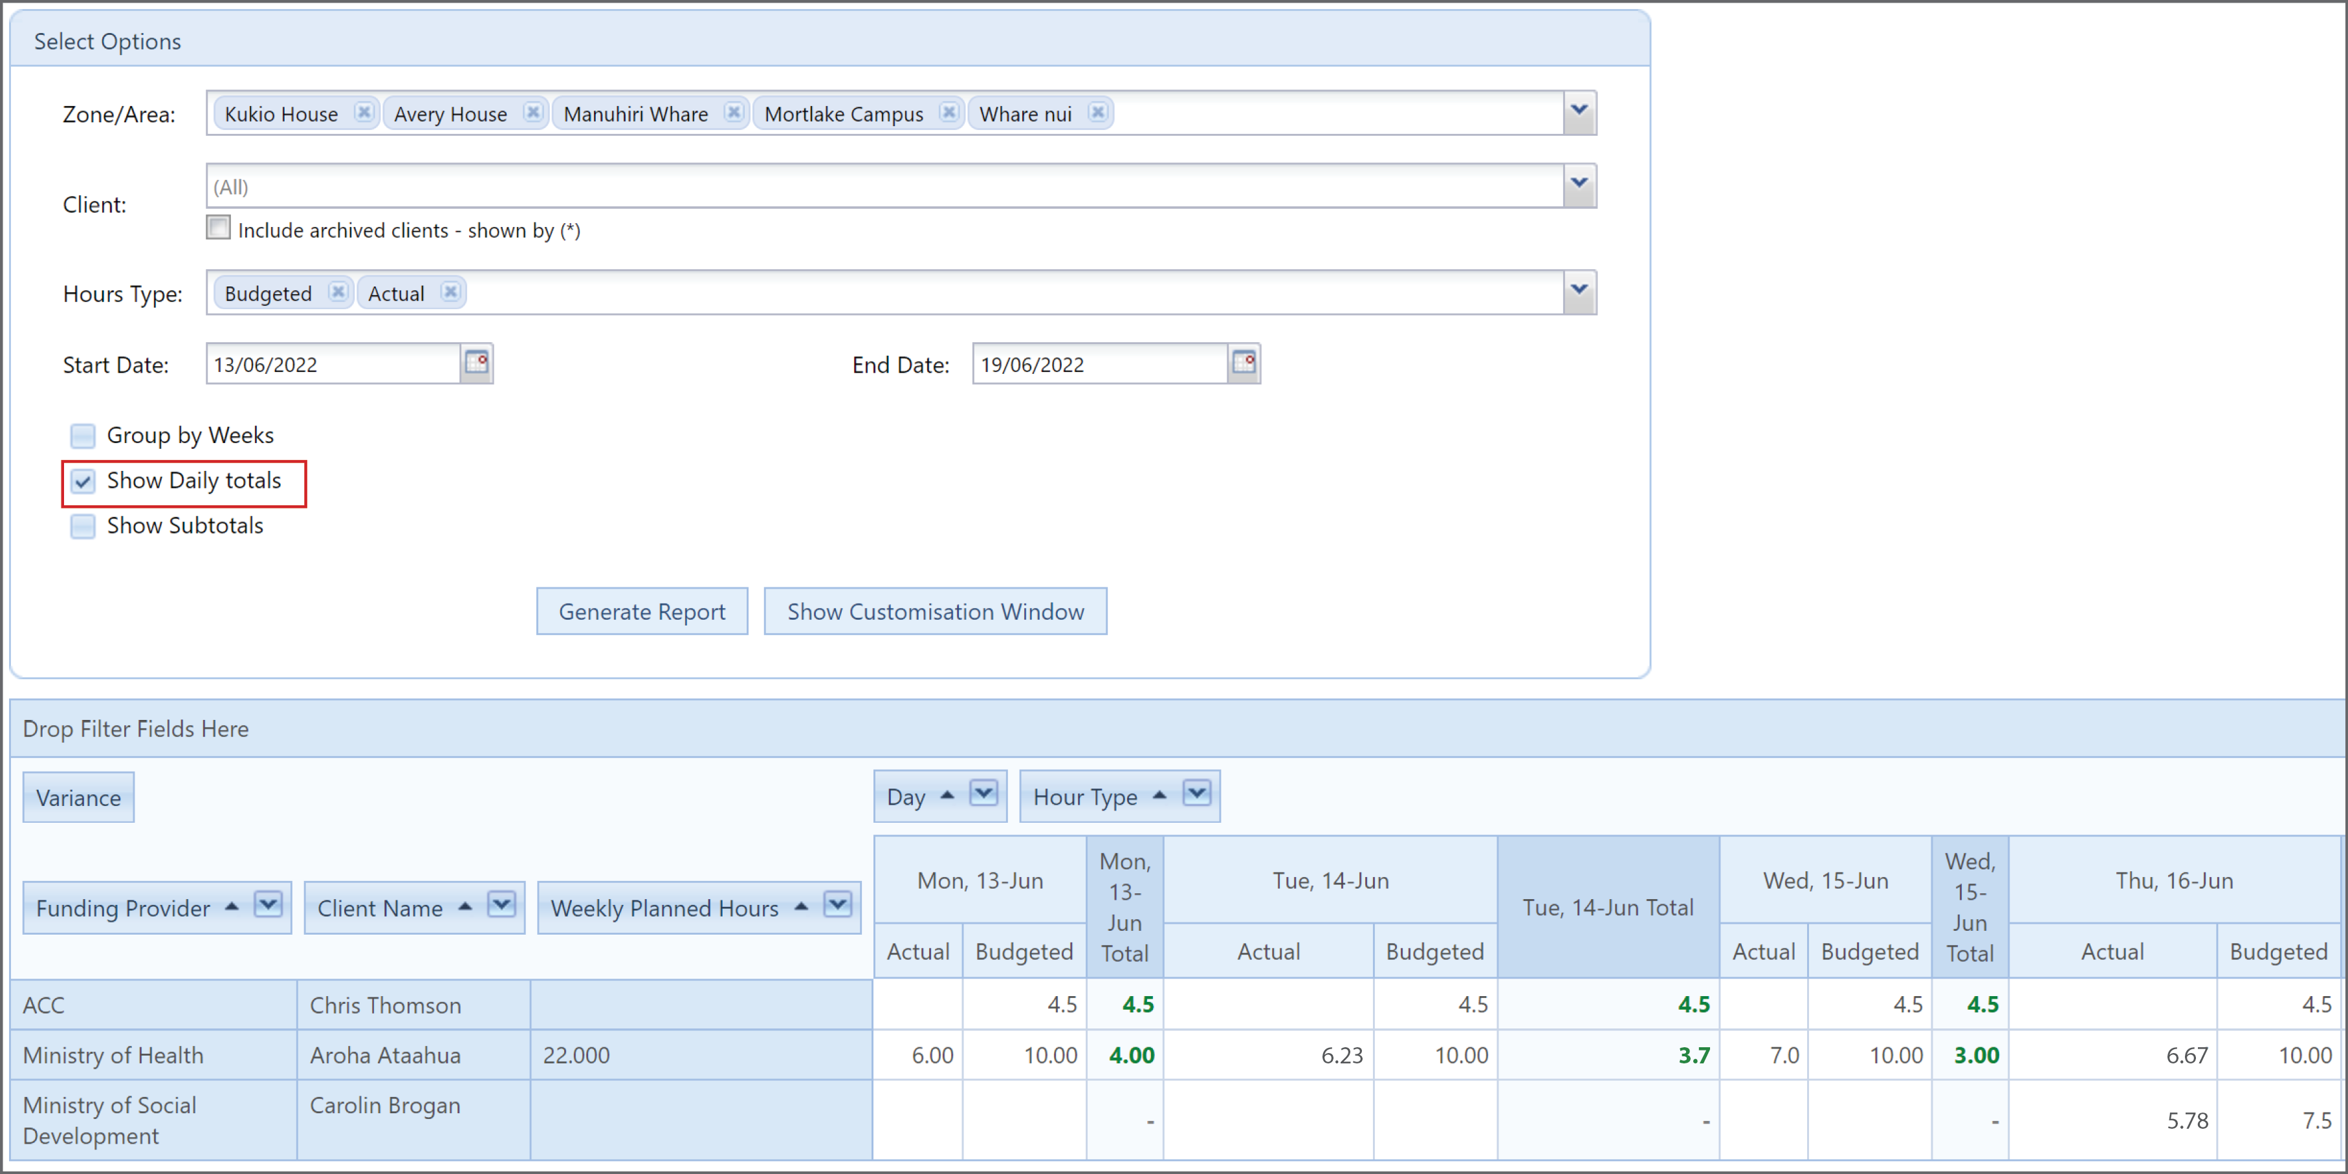Image resolution: width=2348 pixels, height=1174 pixels.
Task: Click Show Customisation Window button
Action: click(935, 611)
